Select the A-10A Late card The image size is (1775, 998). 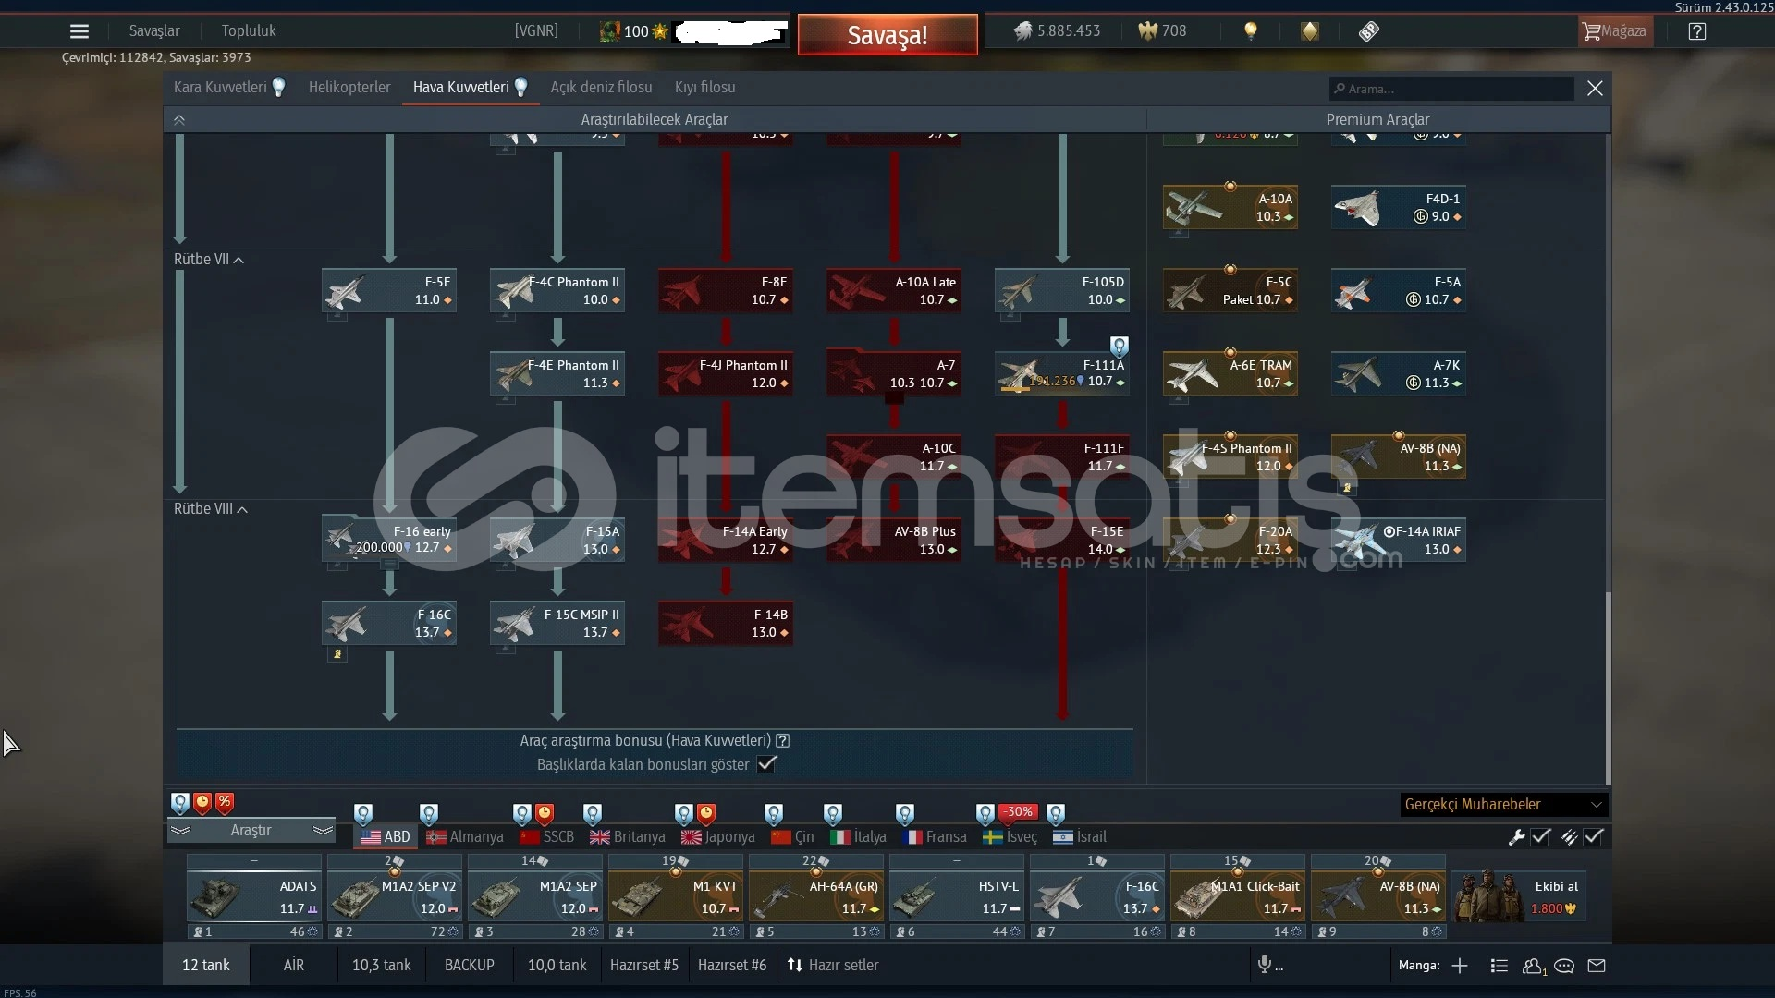point(894,290)
